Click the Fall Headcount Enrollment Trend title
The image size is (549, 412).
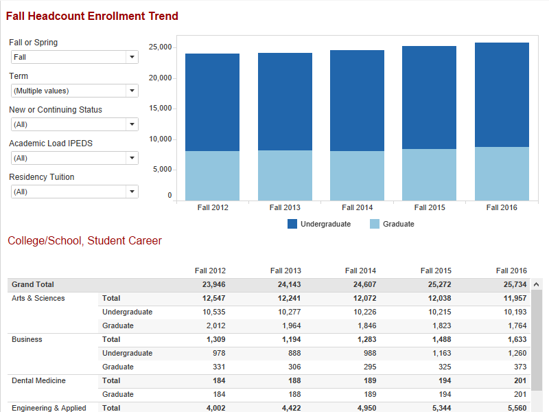(x=92, y=15)
